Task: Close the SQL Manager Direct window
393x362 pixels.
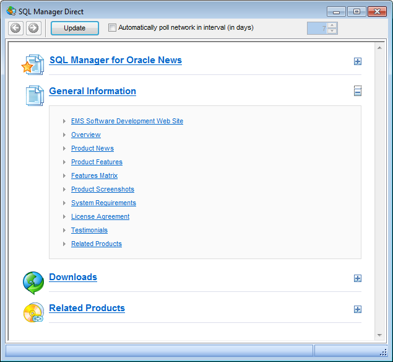Action: click(x=377, y=12)
